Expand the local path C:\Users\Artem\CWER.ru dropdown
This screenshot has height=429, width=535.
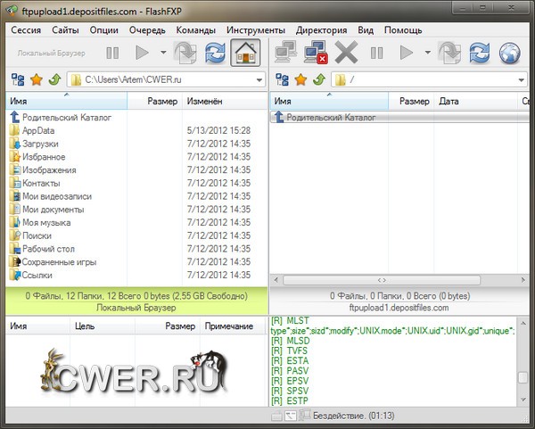(x=259, y=80)
